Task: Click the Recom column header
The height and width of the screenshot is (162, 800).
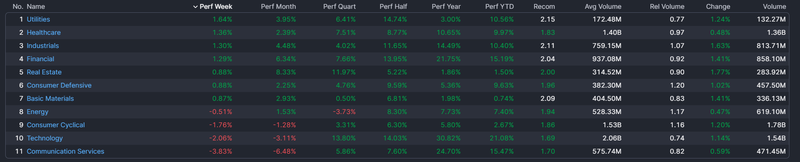Action: pyautogui.click(x=544, y=7)
